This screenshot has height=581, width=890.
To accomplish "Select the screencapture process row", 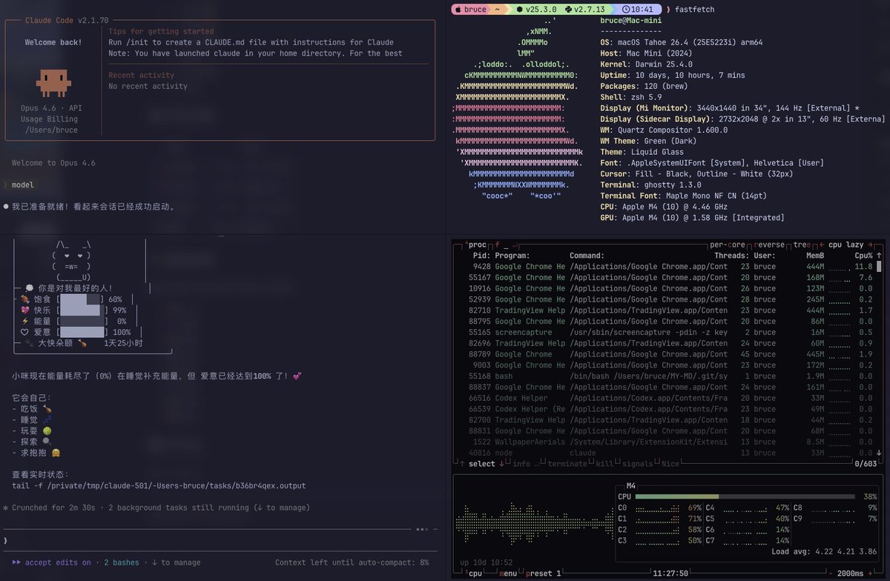I will pos(665,332).
